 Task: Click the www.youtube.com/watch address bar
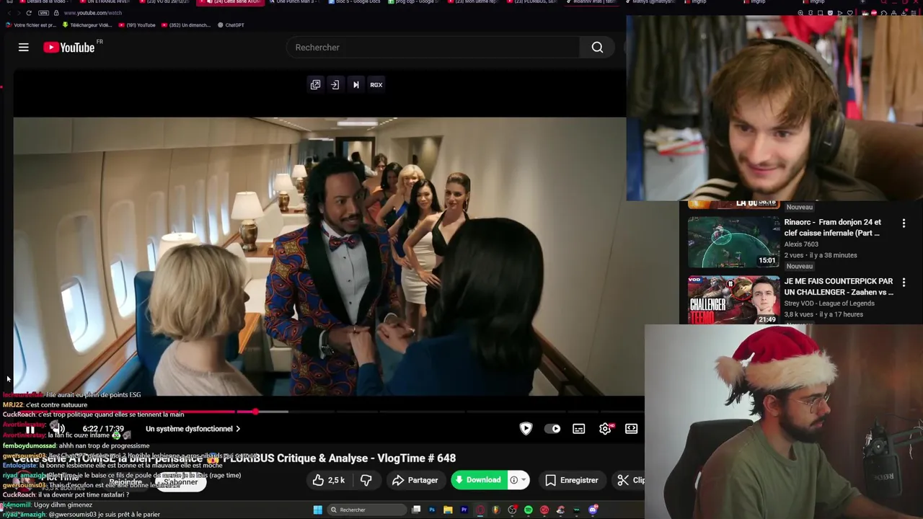93,13
